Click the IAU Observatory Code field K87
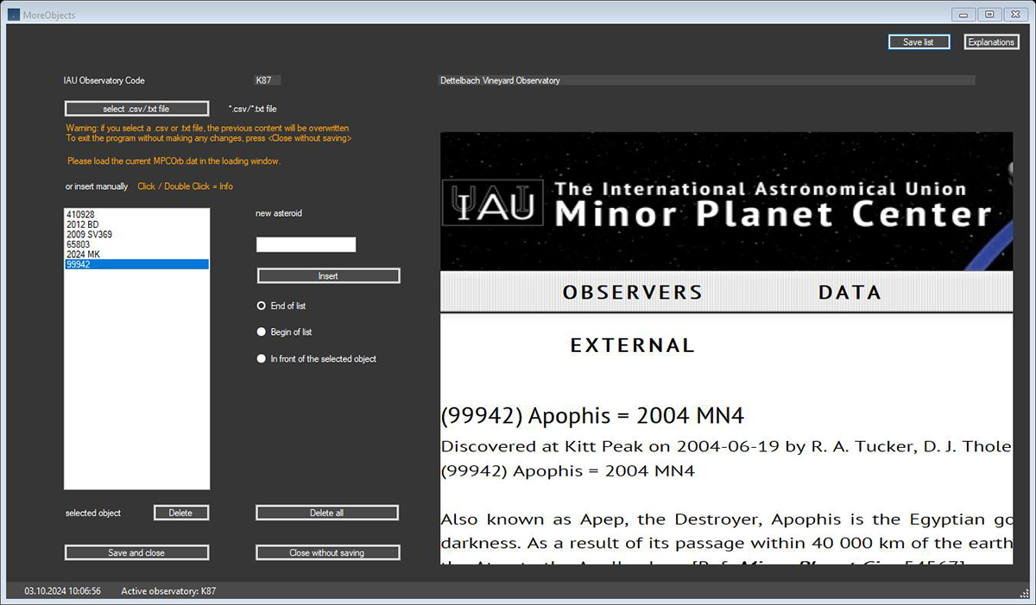Screen dimensions: 1036x605 coord(268,80)
